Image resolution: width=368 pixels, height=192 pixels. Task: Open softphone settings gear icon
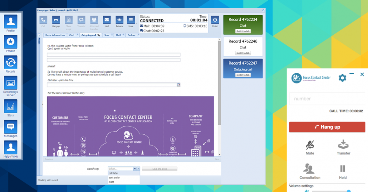[343, 78]
